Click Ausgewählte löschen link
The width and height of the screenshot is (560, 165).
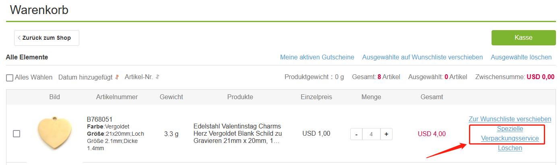click(521, 57)
